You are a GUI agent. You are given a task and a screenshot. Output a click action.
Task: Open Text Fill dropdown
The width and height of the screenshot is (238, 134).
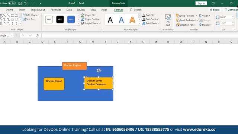149,15
